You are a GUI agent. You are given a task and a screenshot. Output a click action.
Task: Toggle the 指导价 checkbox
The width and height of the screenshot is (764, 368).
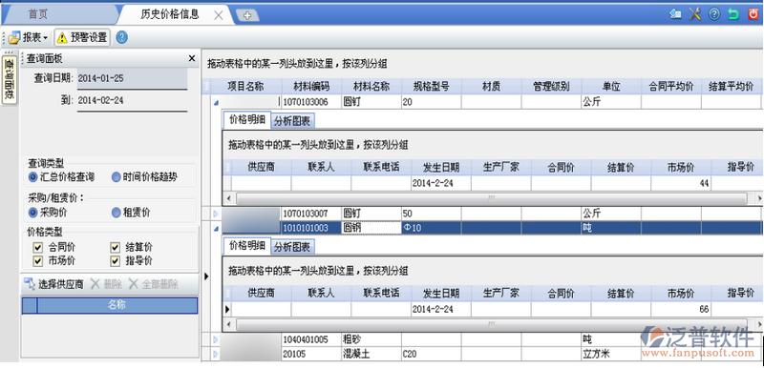(115, 261)
